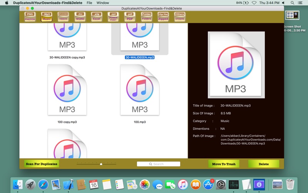Select the partially visible MP3 file below 100 copy.mp3
Screen dimensions: 308x193
[67, 144]
